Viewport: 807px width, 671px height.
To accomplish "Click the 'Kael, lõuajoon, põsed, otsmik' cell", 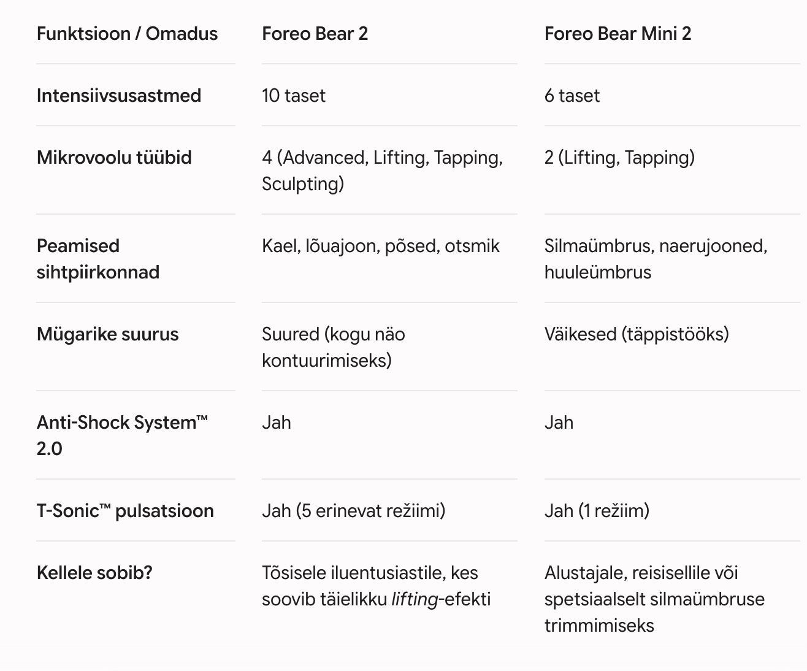I will pos(380,246).
